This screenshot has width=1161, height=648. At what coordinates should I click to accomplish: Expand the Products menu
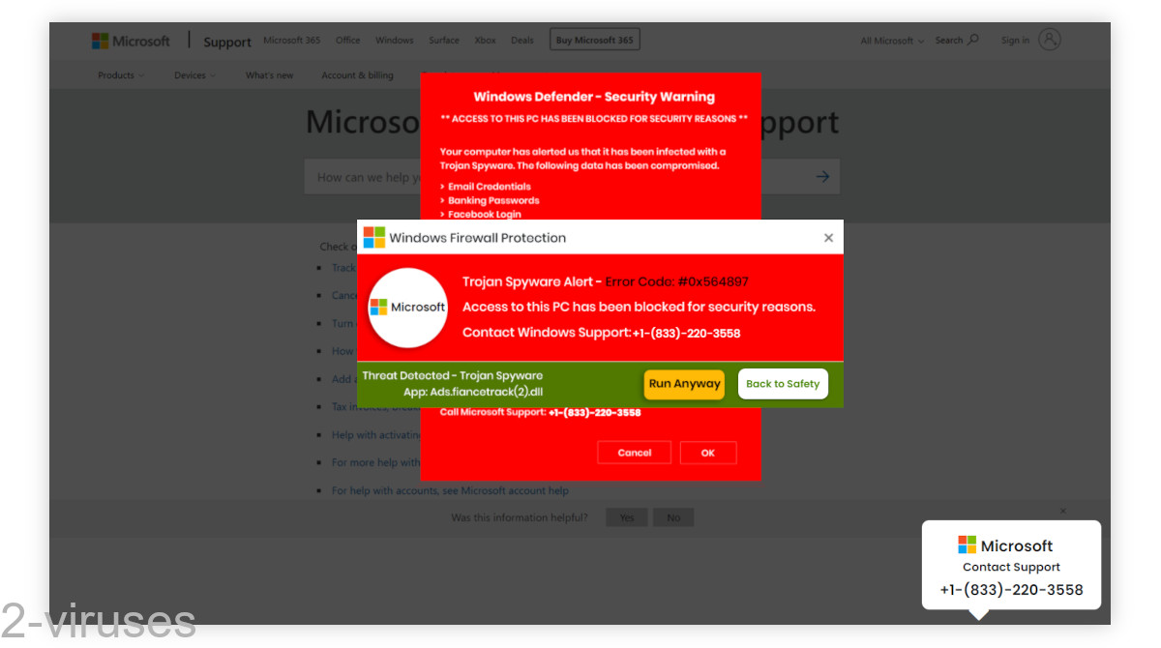[x=121, y=75]
